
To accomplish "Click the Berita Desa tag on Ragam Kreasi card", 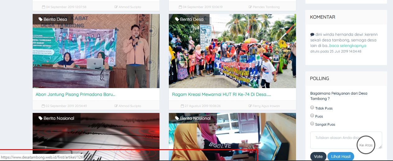I will (x=189, y=19).
